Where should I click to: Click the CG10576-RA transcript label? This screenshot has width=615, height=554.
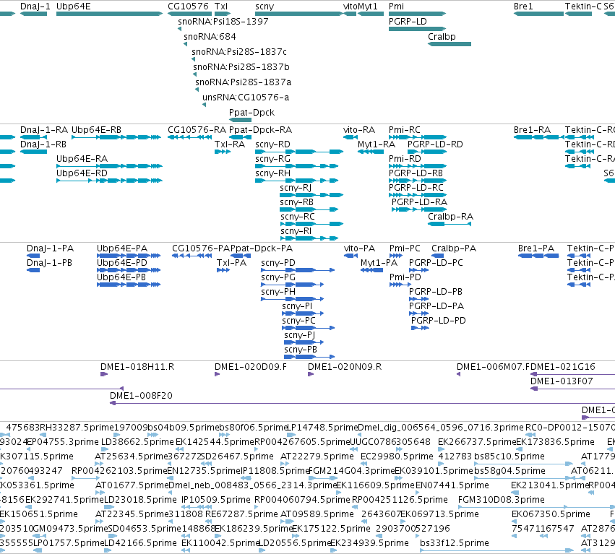tap(197, 130)
